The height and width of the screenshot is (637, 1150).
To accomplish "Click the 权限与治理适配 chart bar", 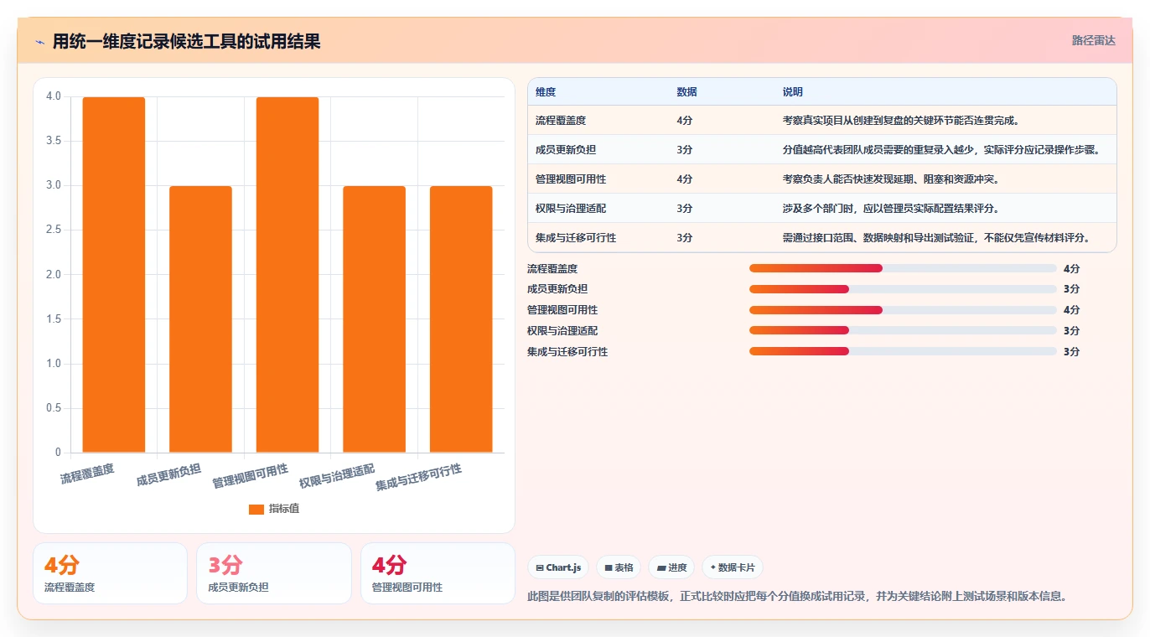I will pyautogui.click(x=374, y=319).
